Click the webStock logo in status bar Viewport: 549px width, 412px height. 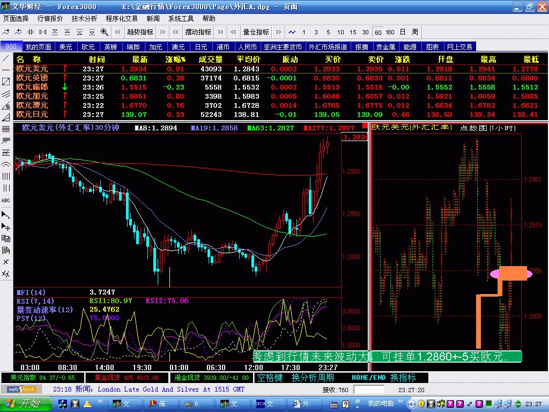click(21, 389)
